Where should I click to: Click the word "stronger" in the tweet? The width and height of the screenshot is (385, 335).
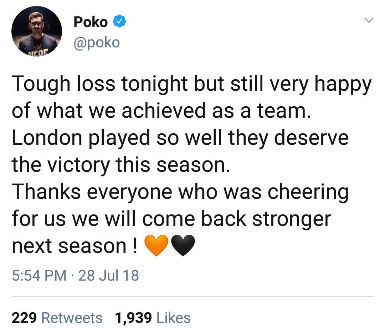(x=292, y=219)
